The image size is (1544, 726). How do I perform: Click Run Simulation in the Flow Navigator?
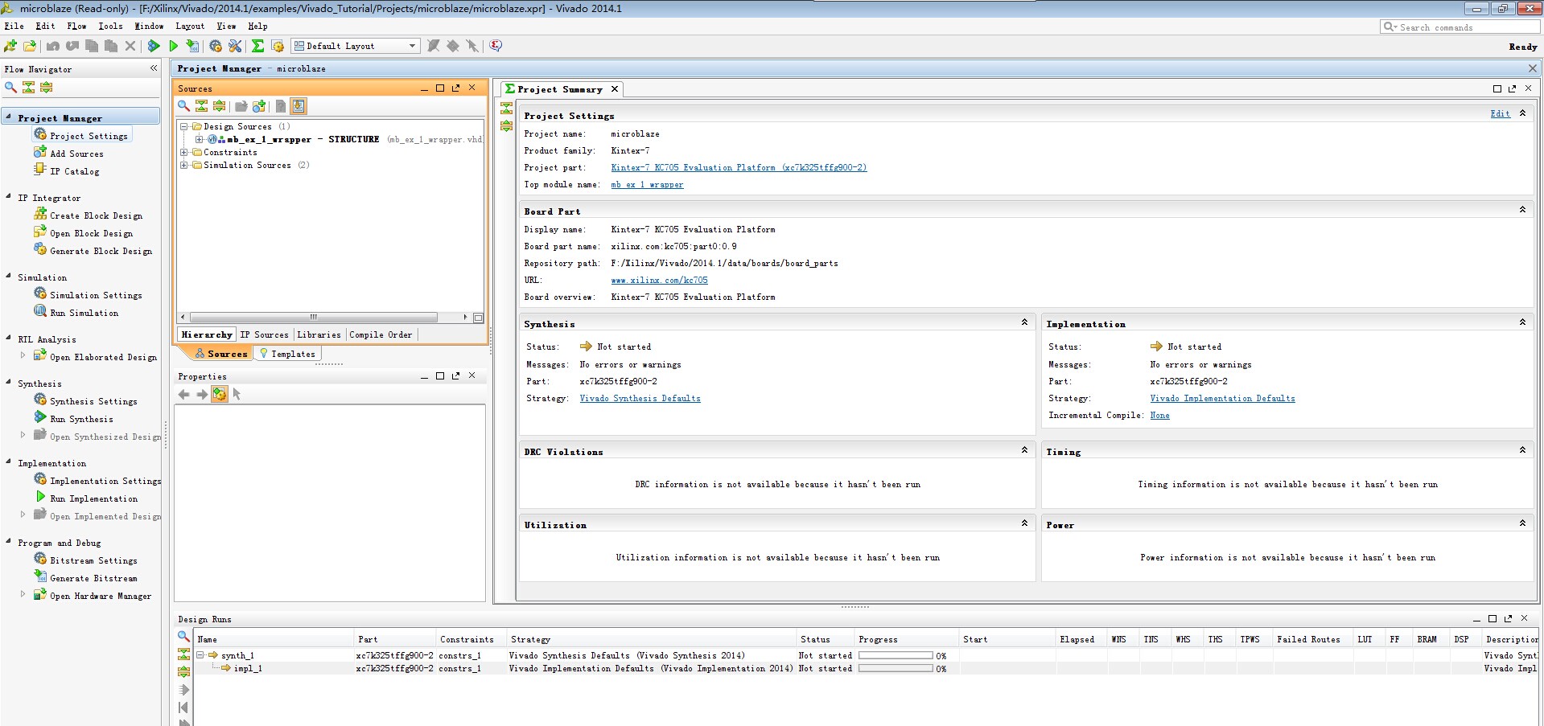click(x=84, y=313)
